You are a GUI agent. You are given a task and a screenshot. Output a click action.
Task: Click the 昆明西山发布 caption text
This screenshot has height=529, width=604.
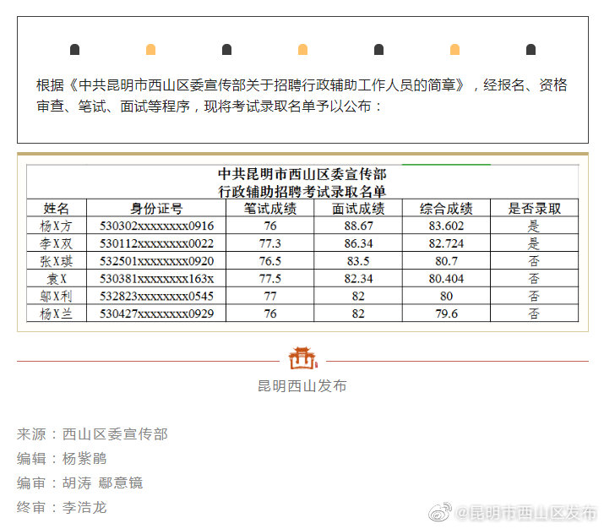tap(302, 386)
